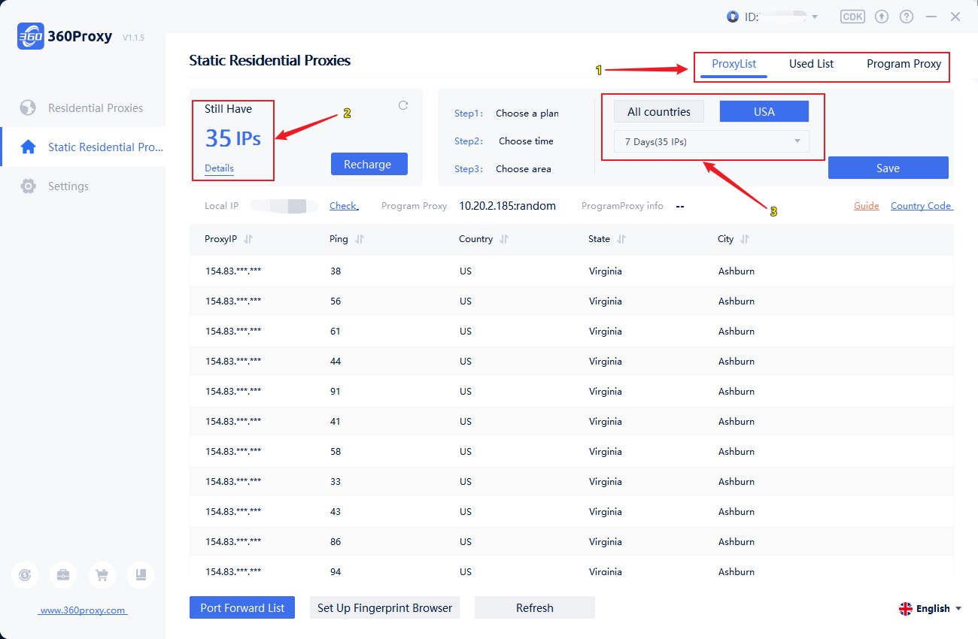Click the UK flag language icon
Image resolution: width=978 pixels, height=639 pixels.
coord(906,609)
